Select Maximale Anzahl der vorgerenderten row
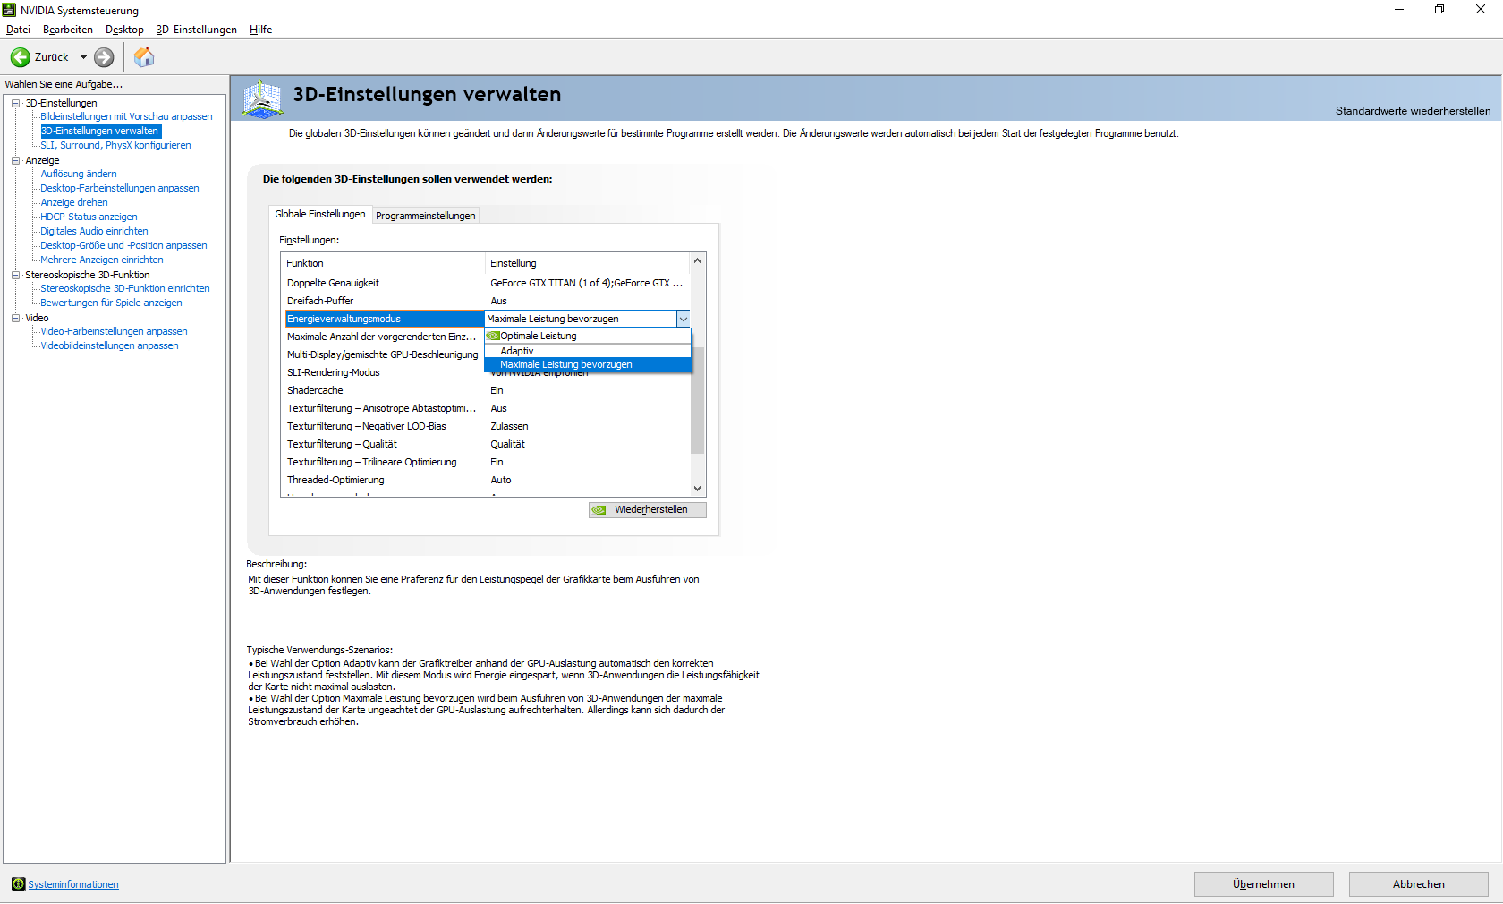The height and width of the screenshot is (904, 1503). point(384,337)
